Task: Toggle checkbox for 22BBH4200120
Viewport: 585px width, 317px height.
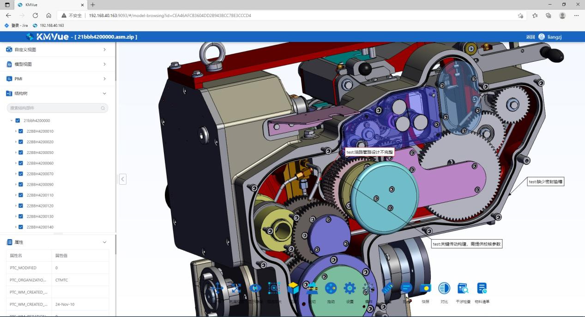Action: coord(21,206)
